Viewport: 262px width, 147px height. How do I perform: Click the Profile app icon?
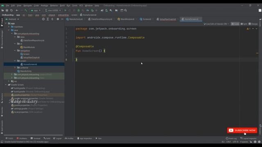point(88,10)
